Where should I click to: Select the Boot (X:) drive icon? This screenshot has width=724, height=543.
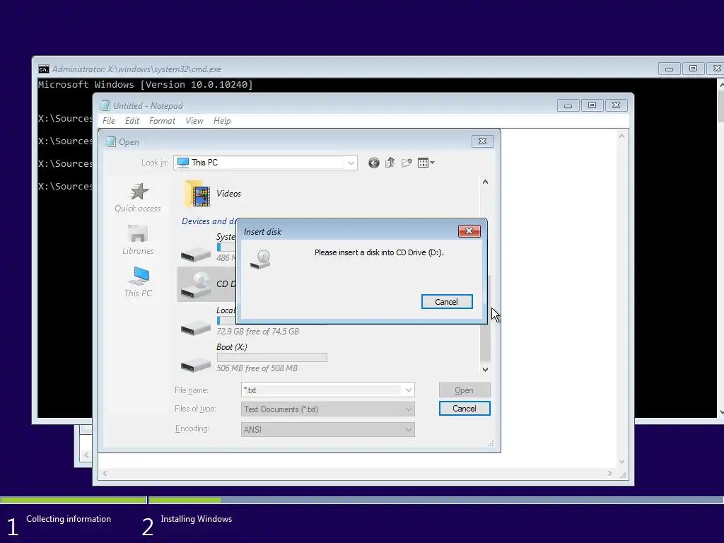tap(196, 365)
